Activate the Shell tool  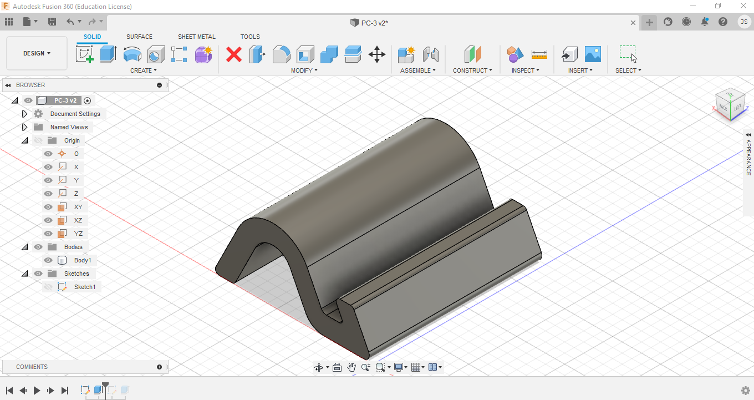pos(305,54)
